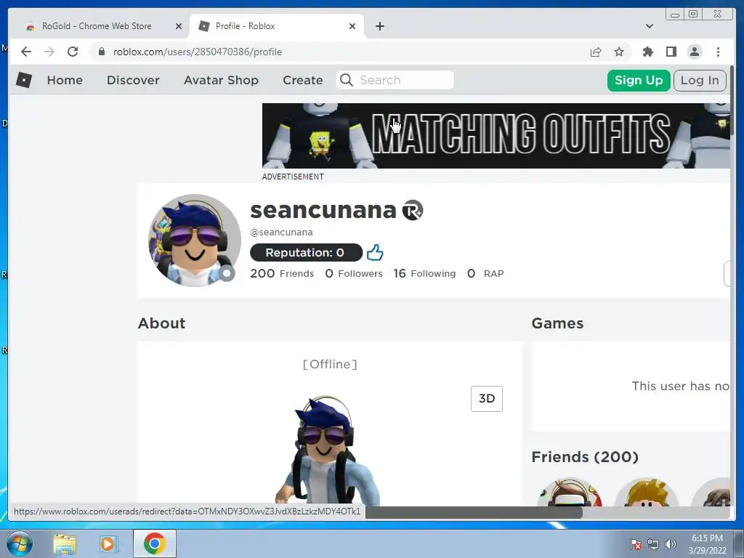Click the address bar URL
The width and height of the screenshot is (744, 558).
click(x=198, y=52)
